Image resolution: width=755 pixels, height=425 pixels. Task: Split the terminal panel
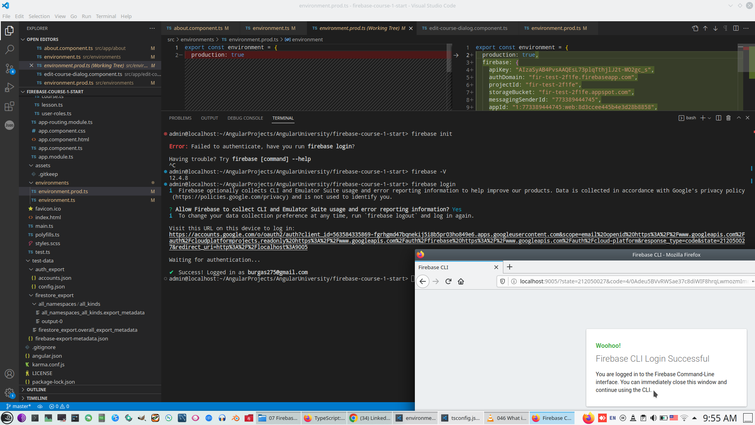[x=718, y=118]
